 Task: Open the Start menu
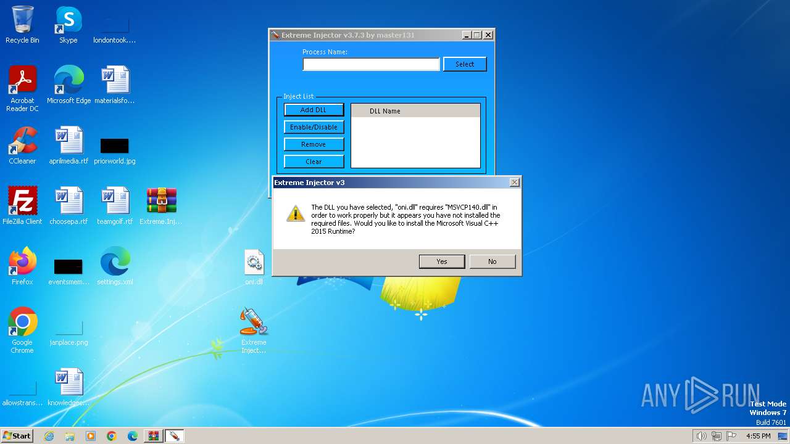tap(17, 436)
